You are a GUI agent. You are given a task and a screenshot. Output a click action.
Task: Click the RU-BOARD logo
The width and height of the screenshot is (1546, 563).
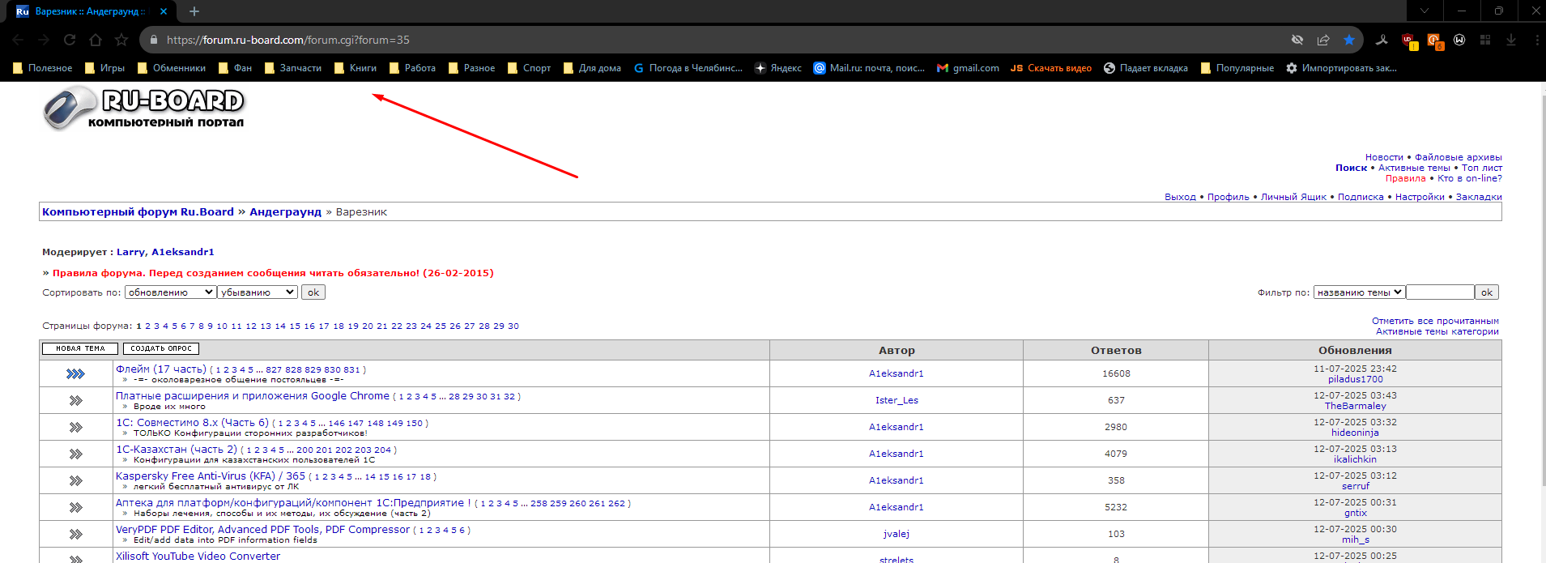click(x=143, y=109)
